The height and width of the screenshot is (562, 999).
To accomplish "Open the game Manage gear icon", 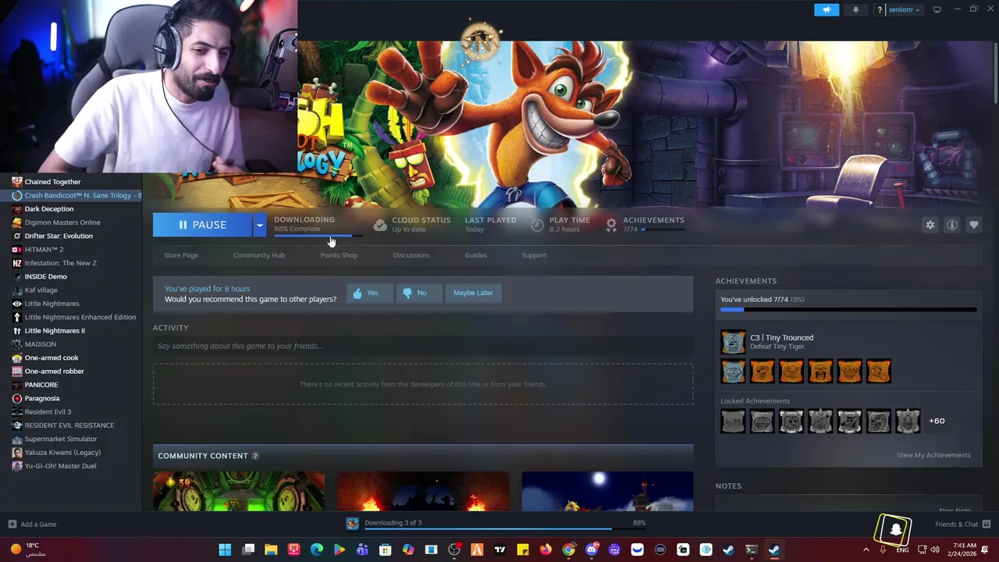I will click(x=930, y=225).
